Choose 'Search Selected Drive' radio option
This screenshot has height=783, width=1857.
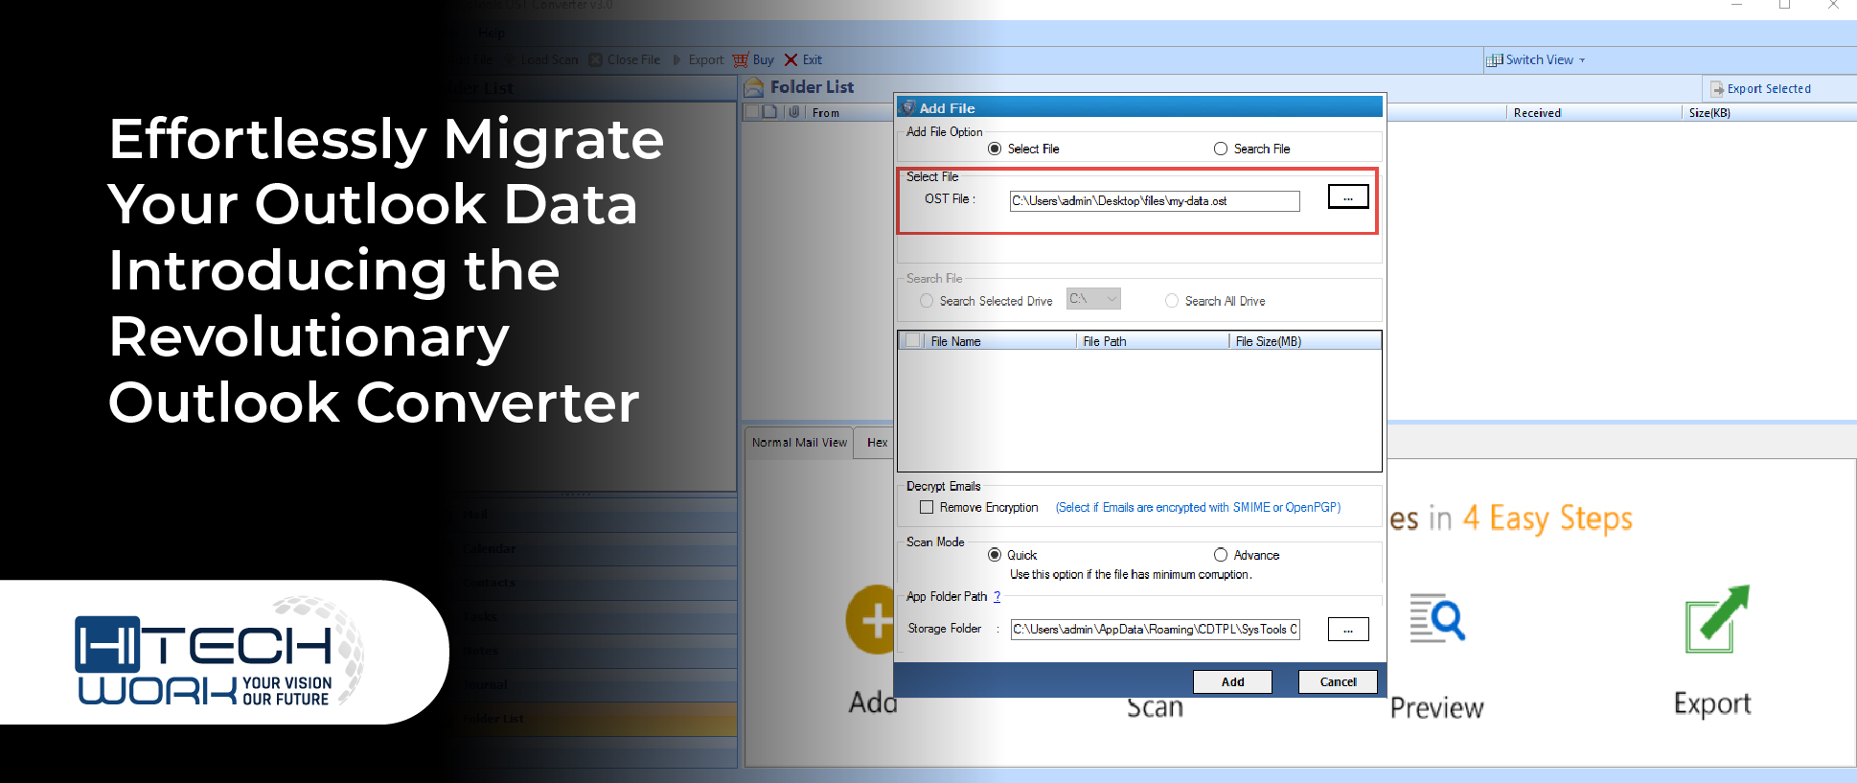pos(927,301)
